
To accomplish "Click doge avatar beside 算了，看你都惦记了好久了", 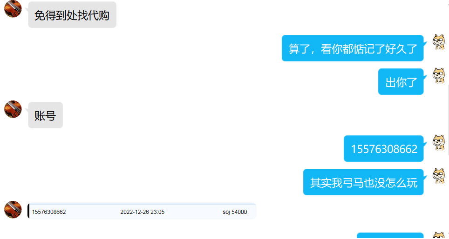I will (x=438, y=42).
